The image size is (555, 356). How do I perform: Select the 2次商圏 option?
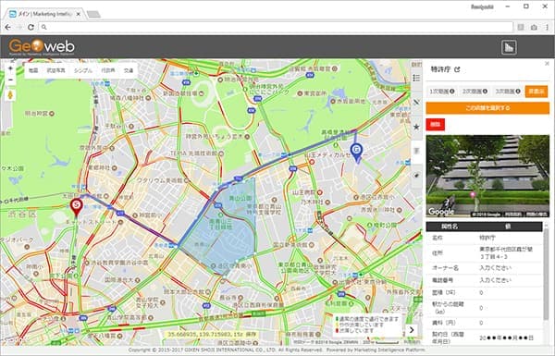click(x=475, y=92)
